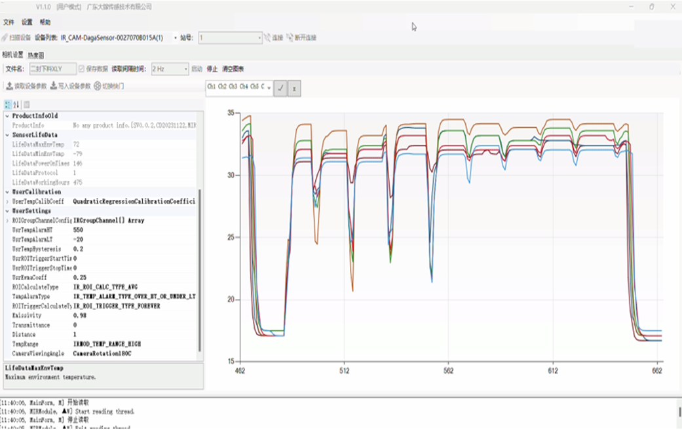This screenshot has width=682, height=445.
Task: Click the 清空图表 (Clear chart) button
Action: click(x=233, y=69)
